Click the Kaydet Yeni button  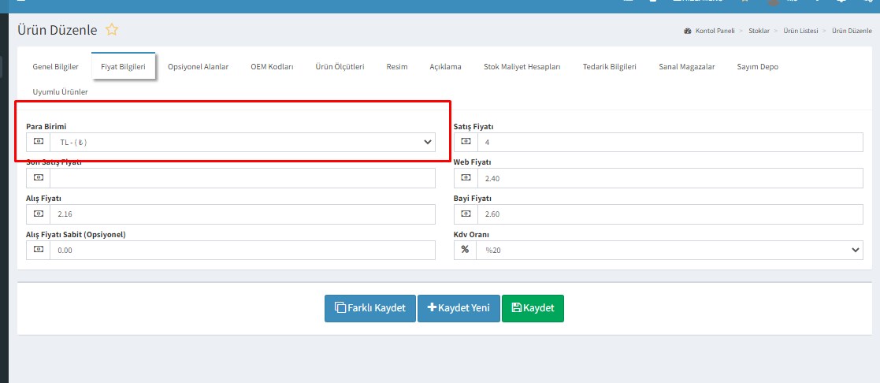click(x=459, y=308)
